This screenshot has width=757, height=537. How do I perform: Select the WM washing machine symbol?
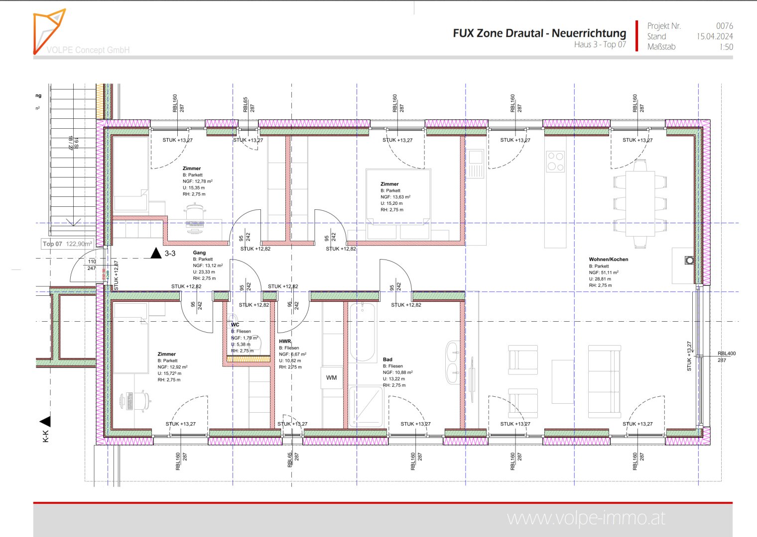coord(331,378)
